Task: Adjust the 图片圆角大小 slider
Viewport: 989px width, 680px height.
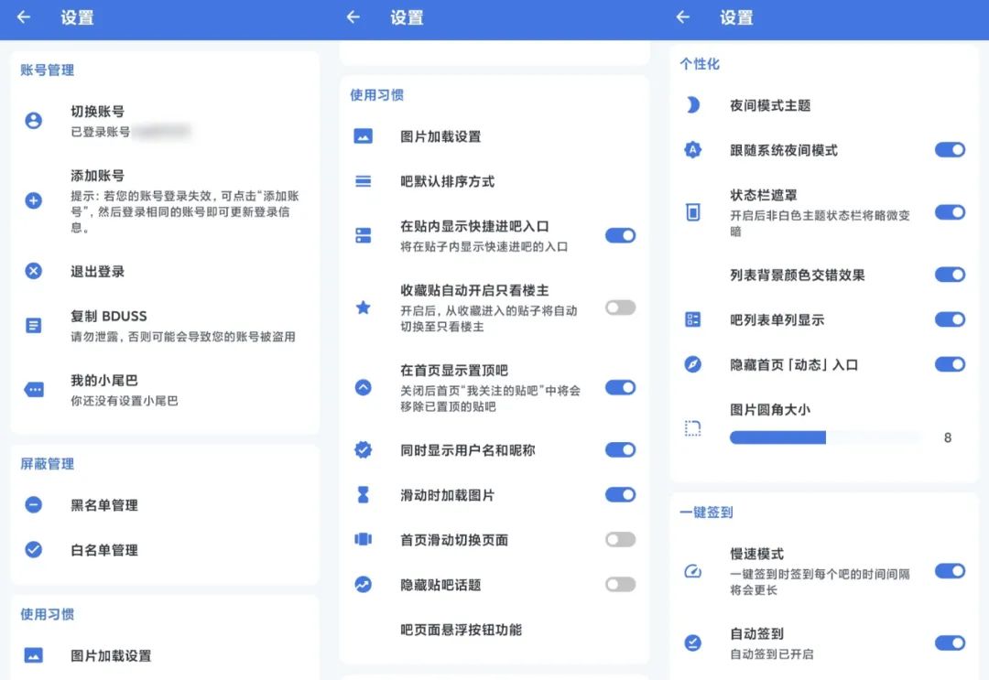Action: coord(824,437)
